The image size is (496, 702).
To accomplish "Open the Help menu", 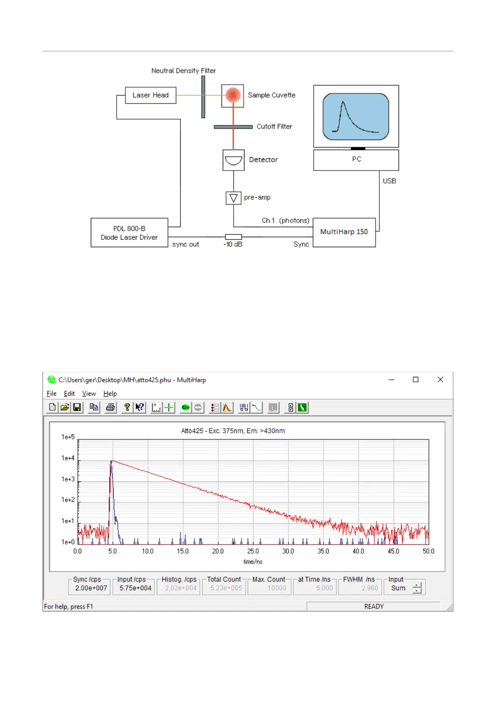I will (x=110, y=394).
